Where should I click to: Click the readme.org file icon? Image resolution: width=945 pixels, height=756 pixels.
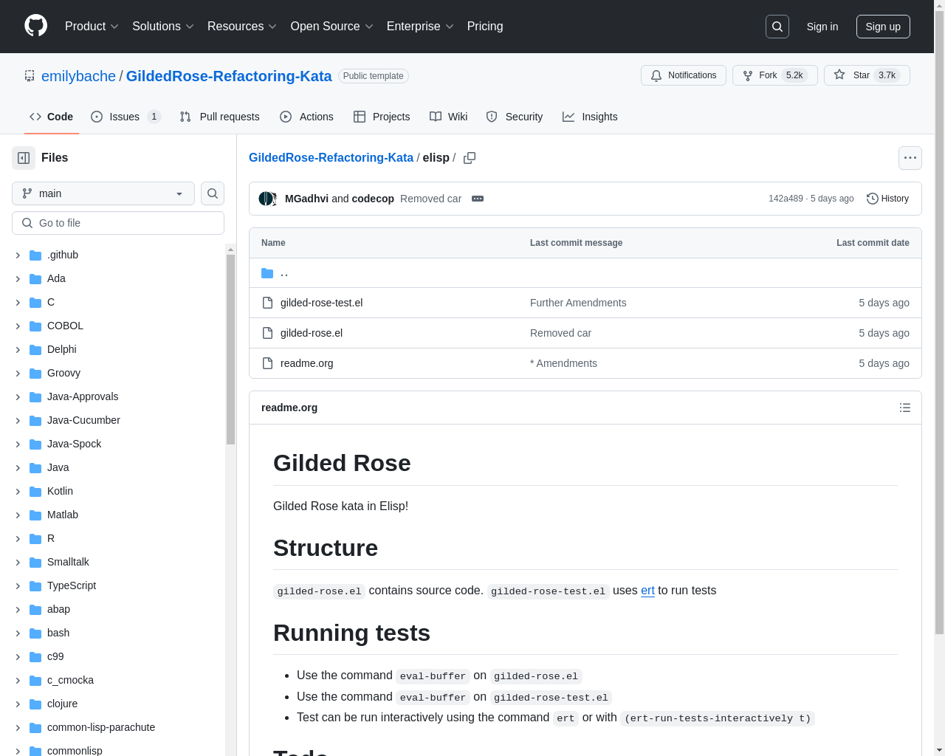tap(268, 363)
